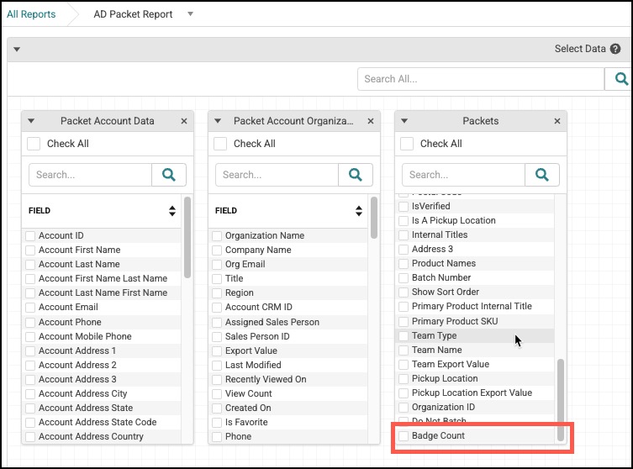Click search icon in Packet Account Organization panel

pyautogui.click(x=356, y=175)
